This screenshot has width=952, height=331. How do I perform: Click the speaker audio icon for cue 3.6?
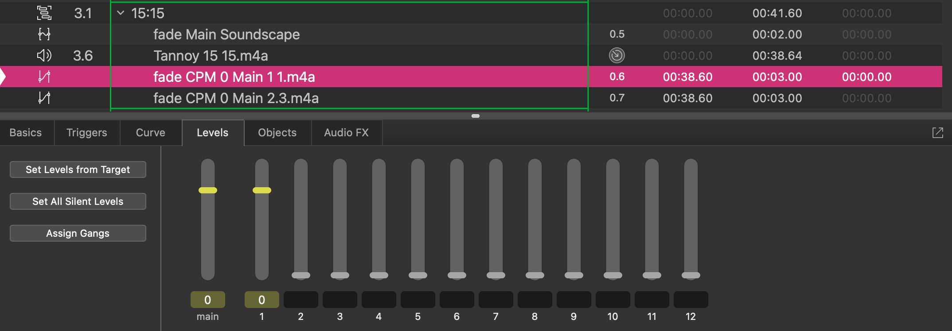[44, 55]
